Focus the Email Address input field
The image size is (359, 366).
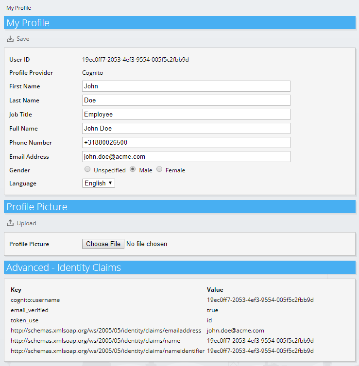pyautogui.click(x=186, y=156)
